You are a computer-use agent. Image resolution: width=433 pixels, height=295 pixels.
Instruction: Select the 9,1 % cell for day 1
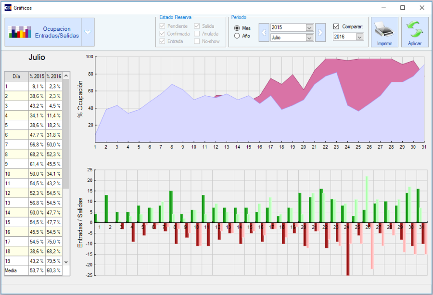[x=37, y=87]
